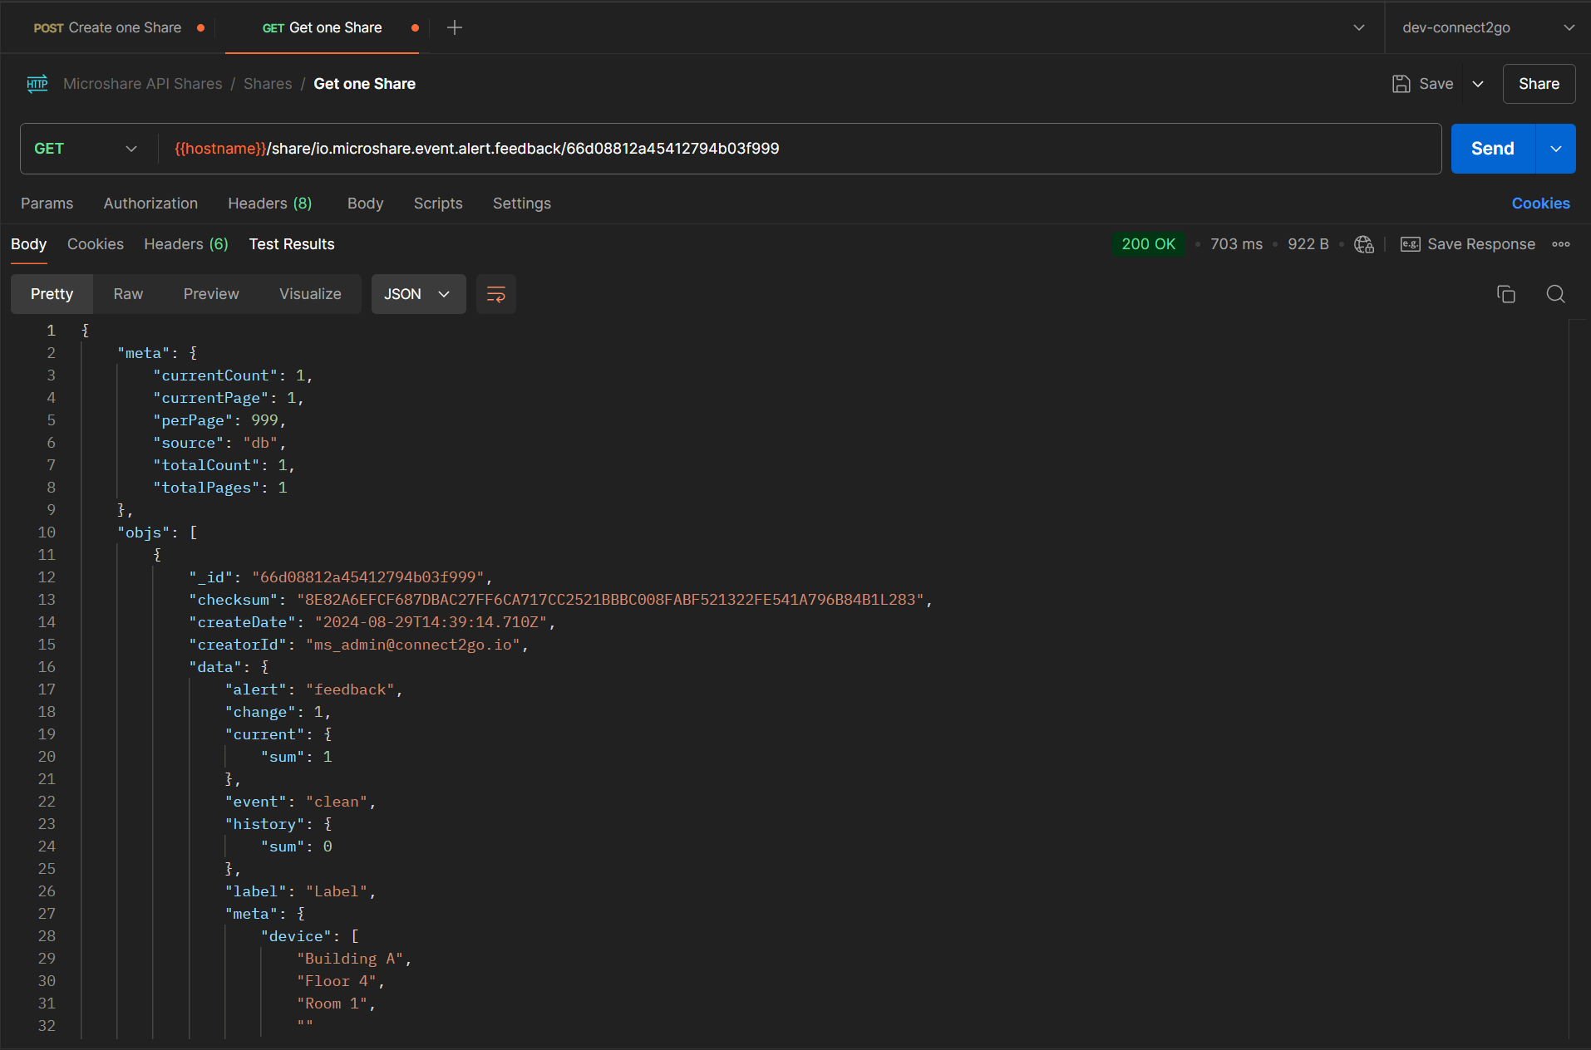This screenshot has width=1591, height=1050.
Task: Click the network globe lock icon
Action: 1364,244
